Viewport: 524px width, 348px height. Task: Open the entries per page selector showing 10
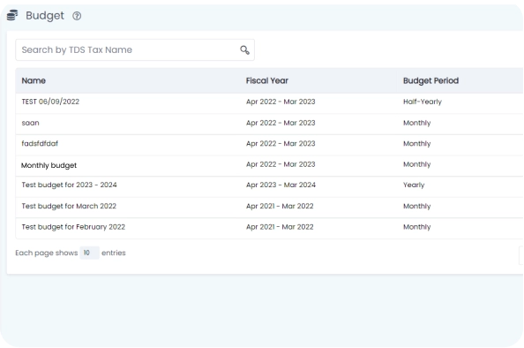89,253
